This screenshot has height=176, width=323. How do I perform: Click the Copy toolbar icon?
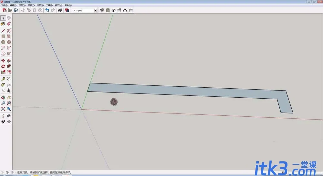click(x=29, y=10)
